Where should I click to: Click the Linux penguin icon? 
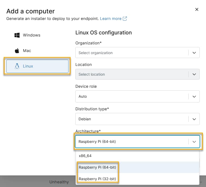pos(17,66)
